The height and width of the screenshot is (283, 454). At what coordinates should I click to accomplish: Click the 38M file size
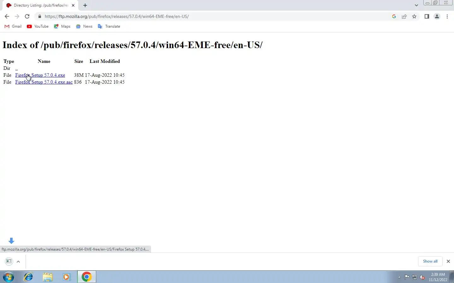pyautogui.click(x=79, y=75)
